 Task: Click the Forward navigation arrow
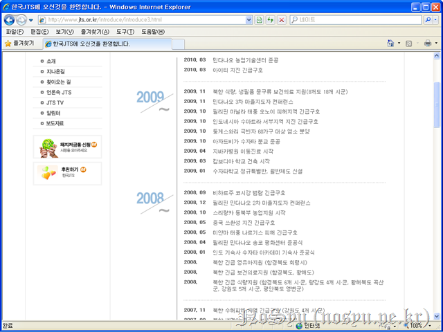point(22,19)
